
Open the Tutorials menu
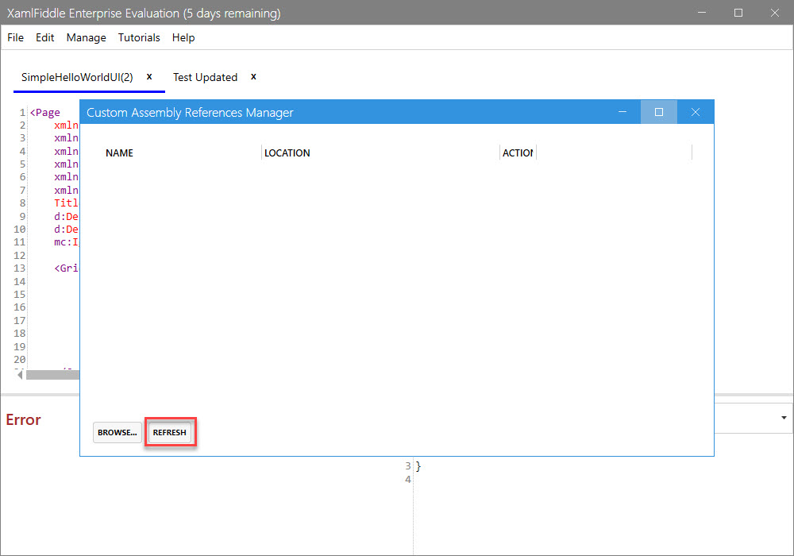139,37
